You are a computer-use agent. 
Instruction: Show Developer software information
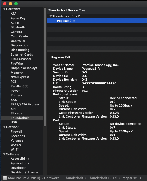pyautogui.click(x=18, y=168)
